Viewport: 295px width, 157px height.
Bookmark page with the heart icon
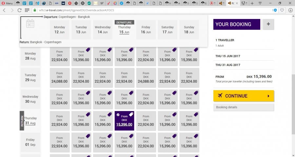pyautogui.click(x=282, y=10)
